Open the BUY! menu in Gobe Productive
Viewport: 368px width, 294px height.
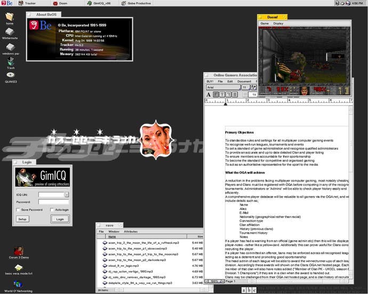(x=210, y=81)
